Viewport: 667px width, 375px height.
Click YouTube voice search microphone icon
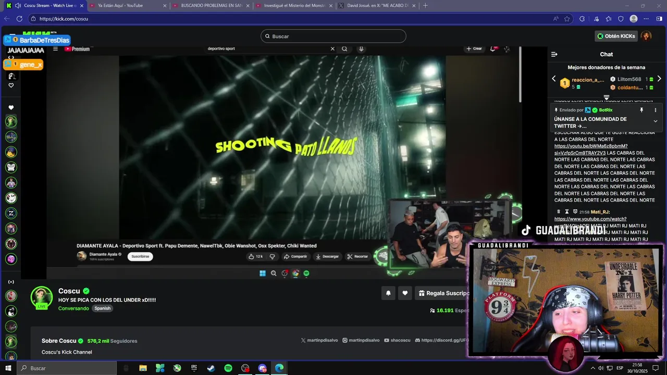coord(361,48)
